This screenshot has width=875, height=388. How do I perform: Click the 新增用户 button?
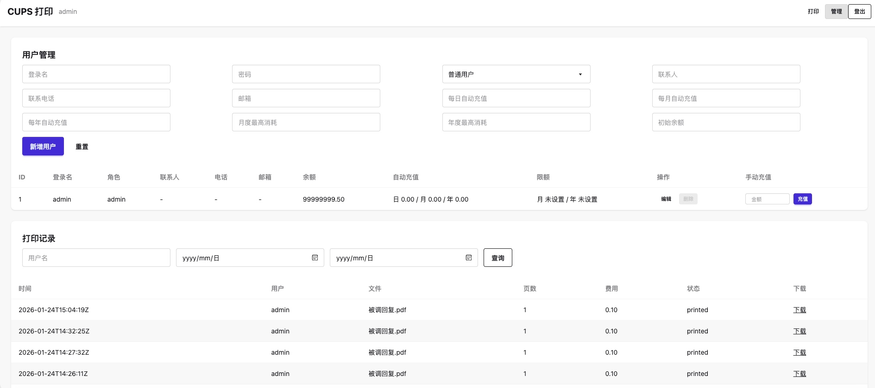click(43, 146)
